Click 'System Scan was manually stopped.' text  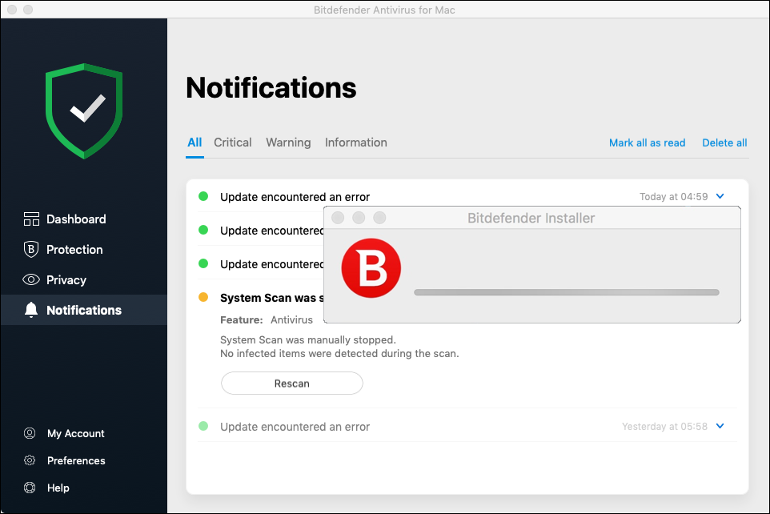click(308, 340)
